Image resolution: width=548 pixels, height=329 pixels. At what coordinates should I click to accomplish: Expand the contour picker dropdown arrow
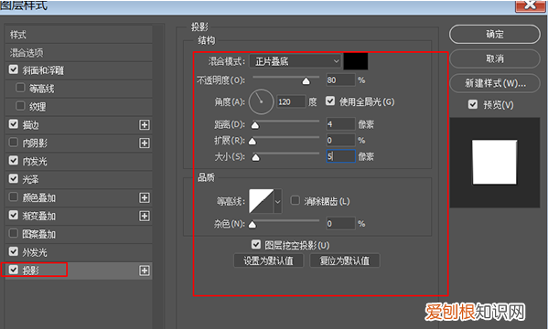[278, 201]
